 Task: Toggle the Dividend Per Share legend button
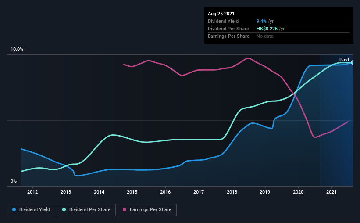coord(86,210)
